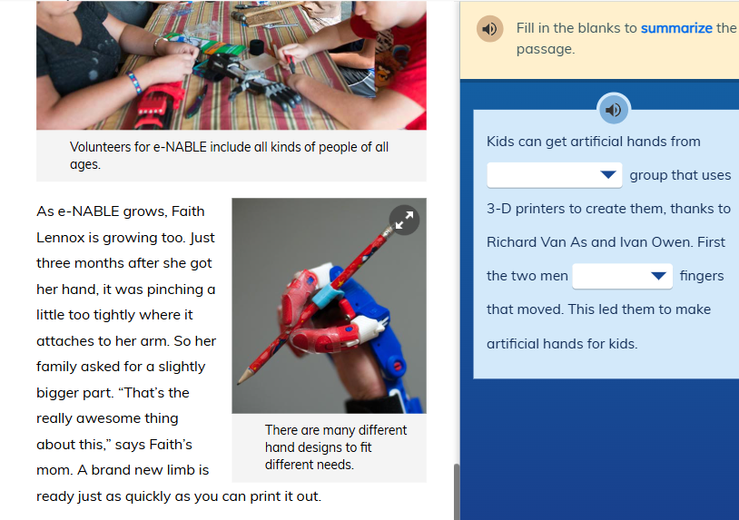Image resolution: width=739 pixels, height=520 pixels.
Task: Click the article's vertical scrollbar thumb
Action: [x=457, y=492]
